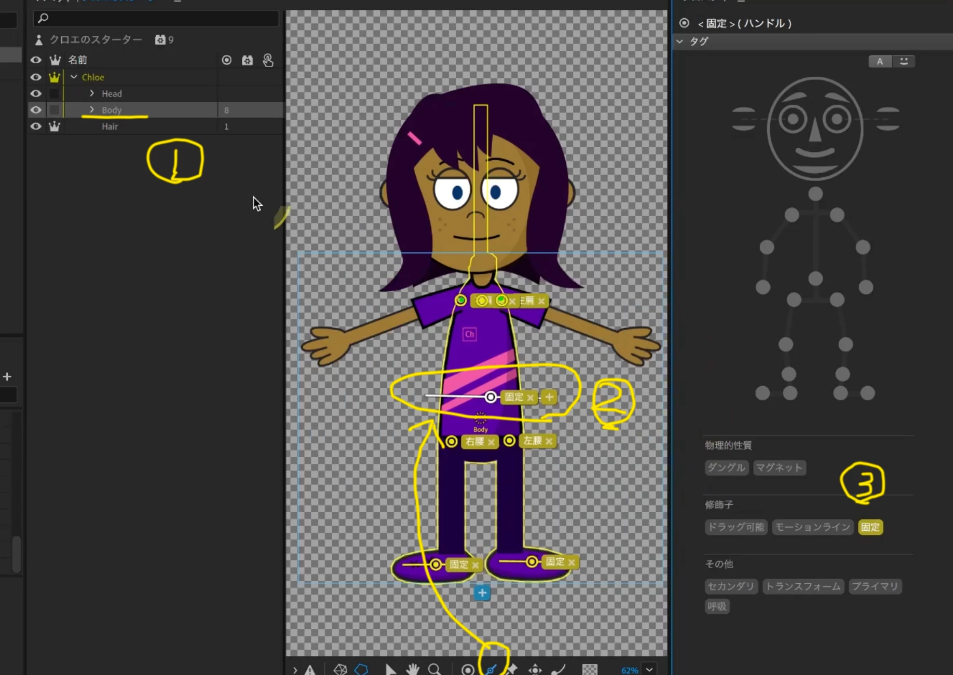
Task: Remove the torso 固定 tag via its x
Action: click(x=530, y=398)
